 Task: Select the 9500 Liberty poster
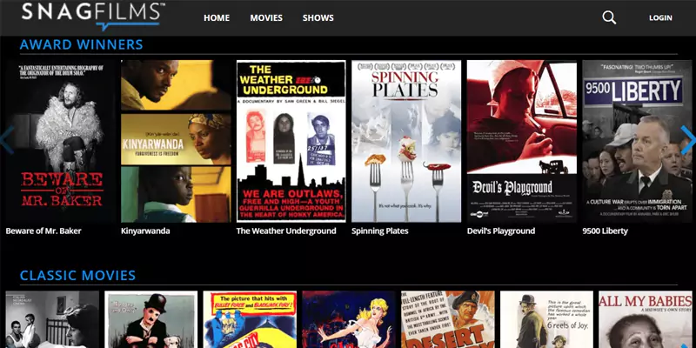[x=638, y=141]
